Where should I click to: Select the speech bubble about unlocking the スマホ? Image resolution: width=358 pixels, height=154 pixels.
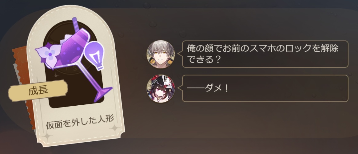coord(265,54)
